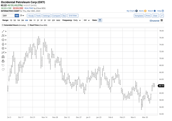Select the 3Y range
Image resolution: width=172 pixels, height=121 pixels.
click(41, 20)
